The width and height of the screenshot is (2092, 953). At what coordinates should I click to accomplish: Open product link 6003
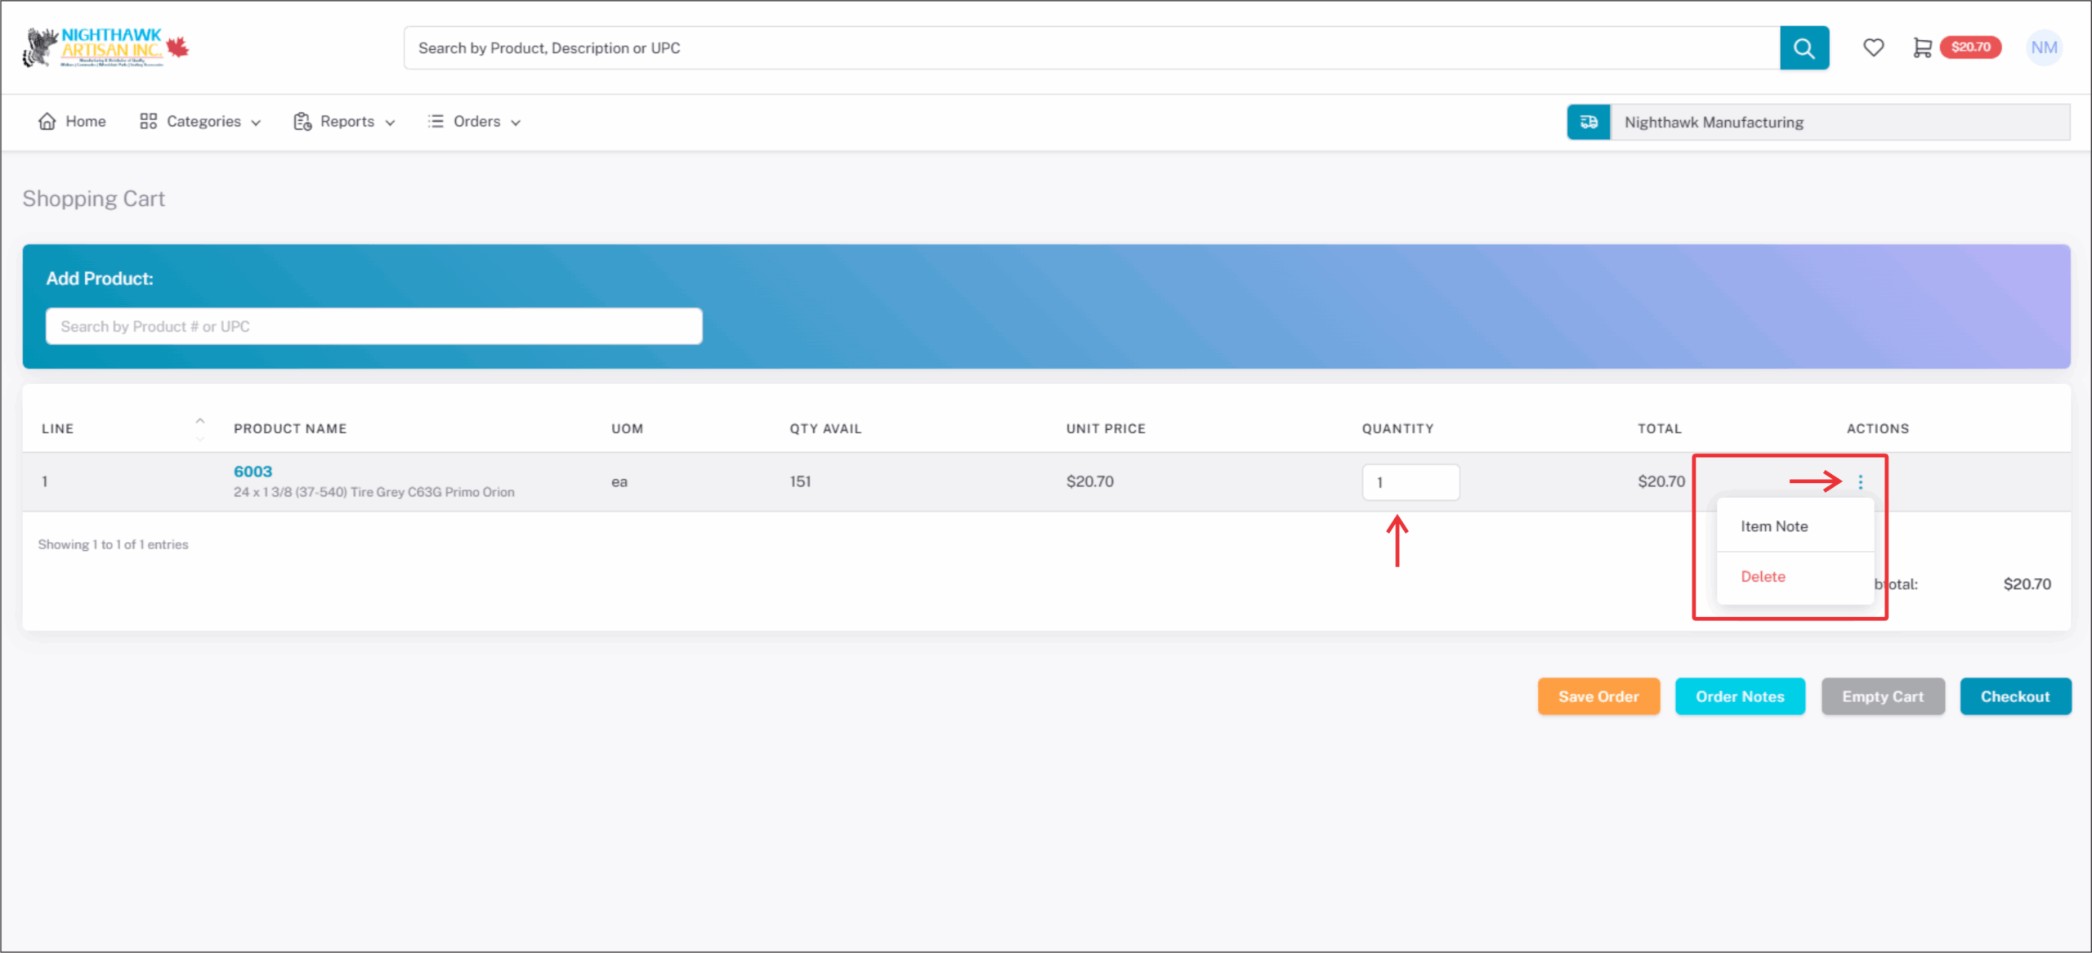[253, 472]
